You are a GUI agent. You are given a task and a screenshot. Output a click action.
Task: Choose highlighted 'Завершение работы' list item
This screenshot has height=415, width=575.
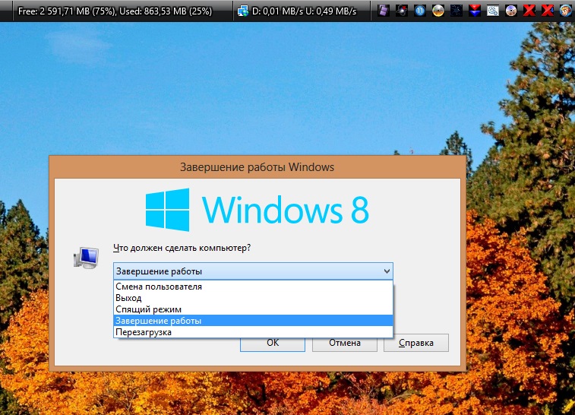tap(253, 320)
